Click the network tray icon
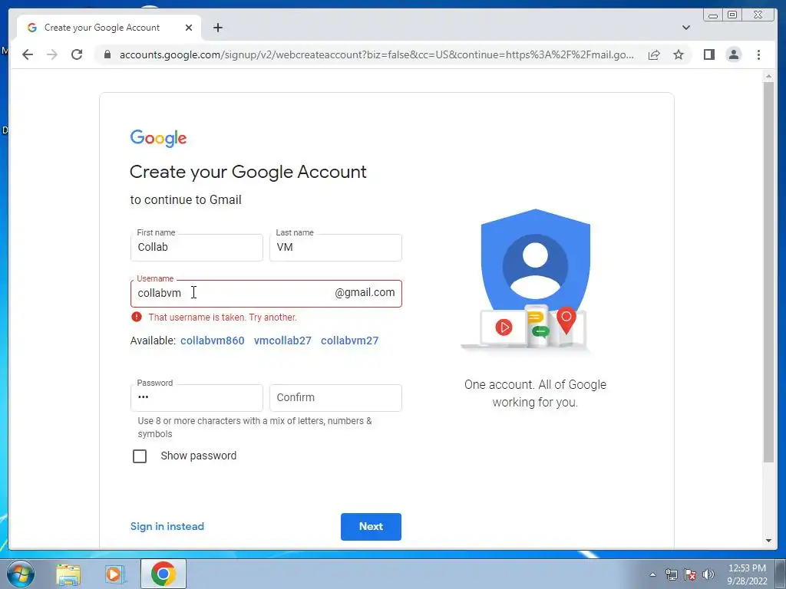This screenshot has height=589, width=786. coord(671,574)
